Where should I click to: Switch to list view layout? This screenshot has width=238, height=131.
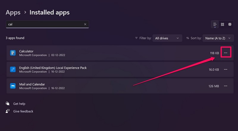click(214, 24)
